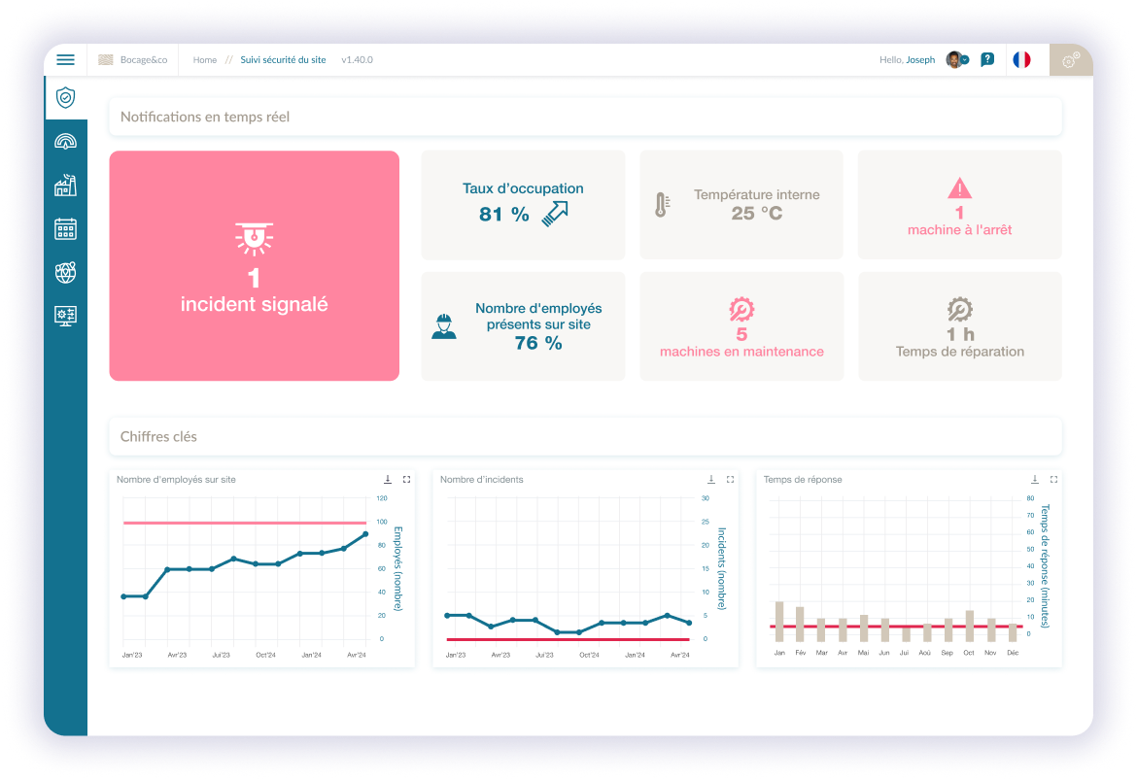Open the gauge dashboard sidebar icon

tap(65, 142)
